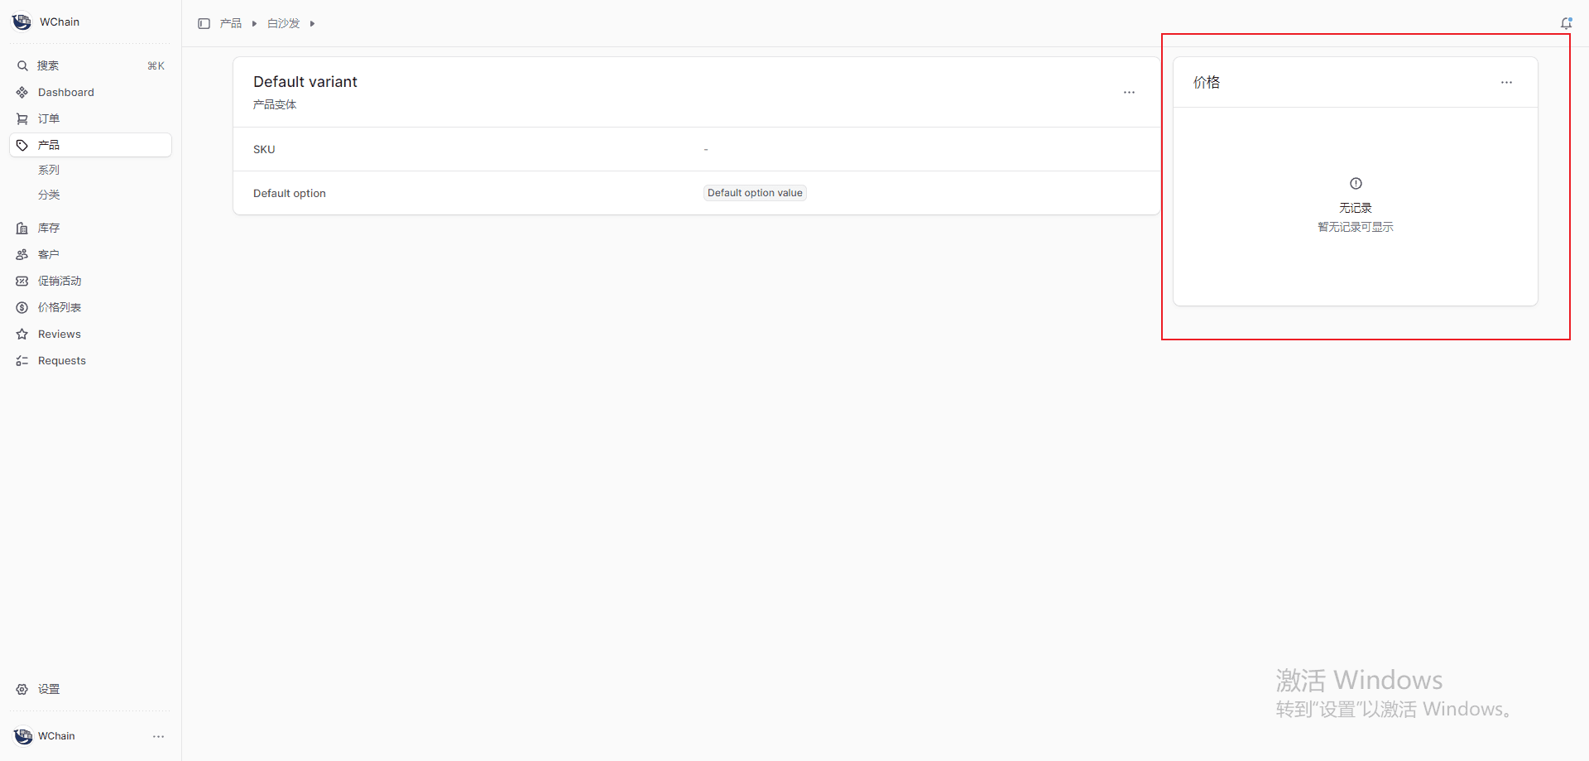This screenshot has height=761, width=1589.
Task: Click the search magnifier icon
Action: point(22,65)
